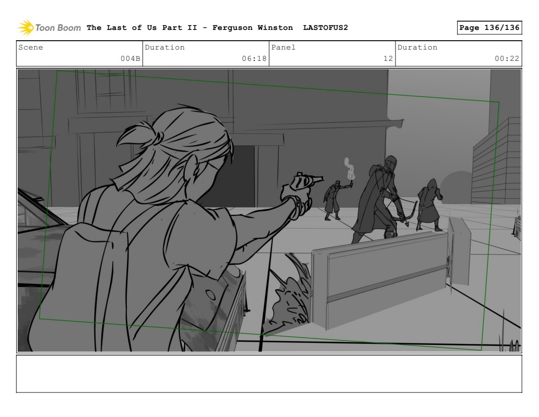Image resolution: width=539 pixels, height=417 pixels.
Task: Click the 'Page 136/136' box
Action: coord(489,27)
